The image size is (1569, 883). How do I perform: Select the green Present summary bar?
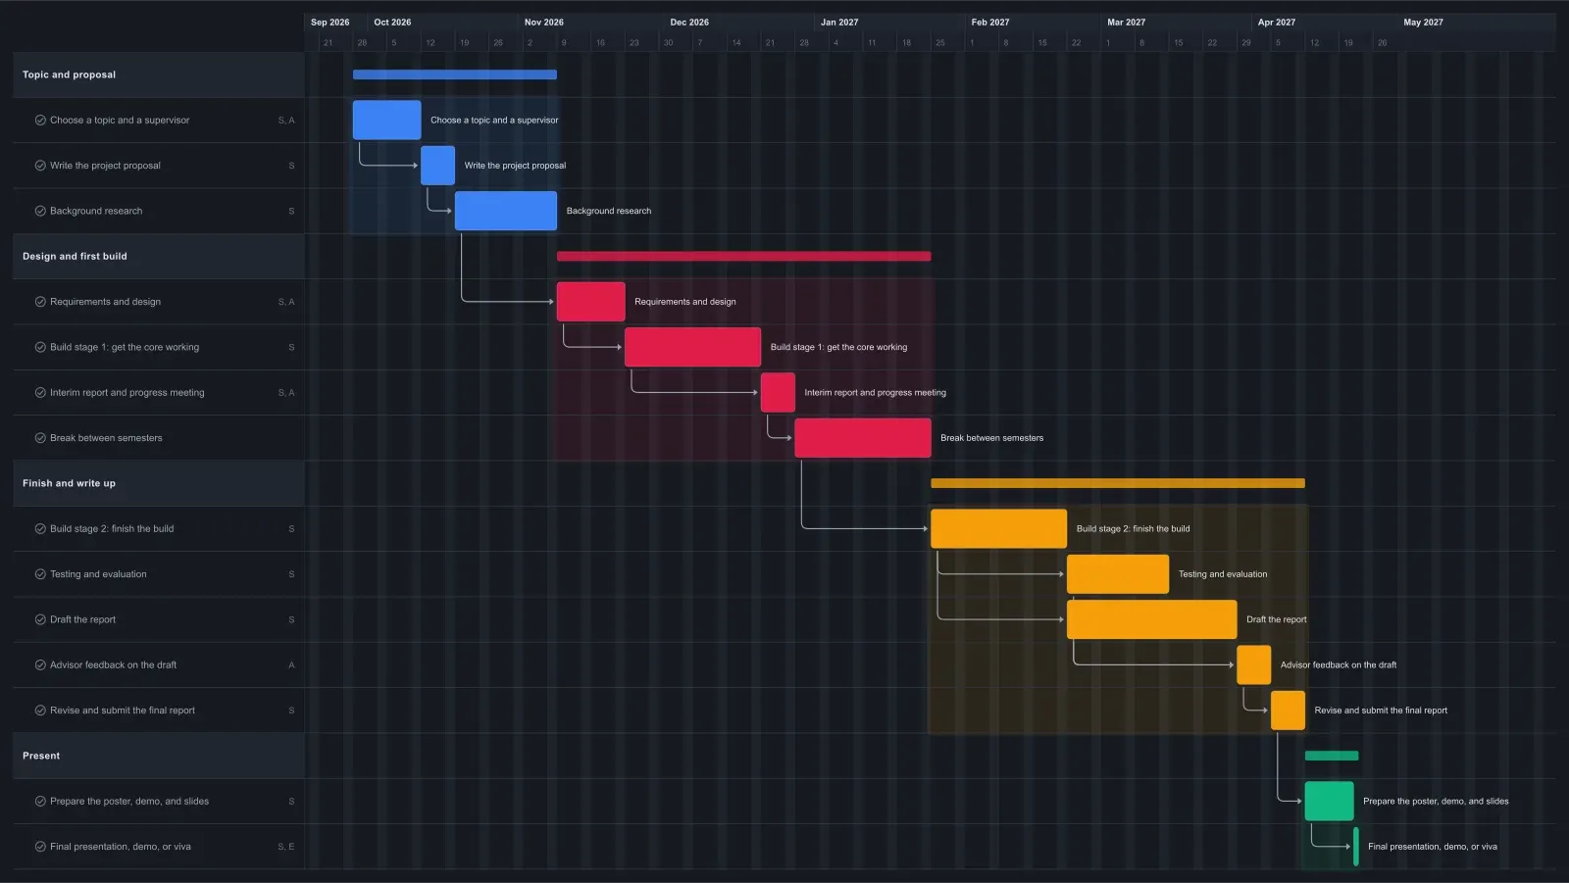[1332, 756]
